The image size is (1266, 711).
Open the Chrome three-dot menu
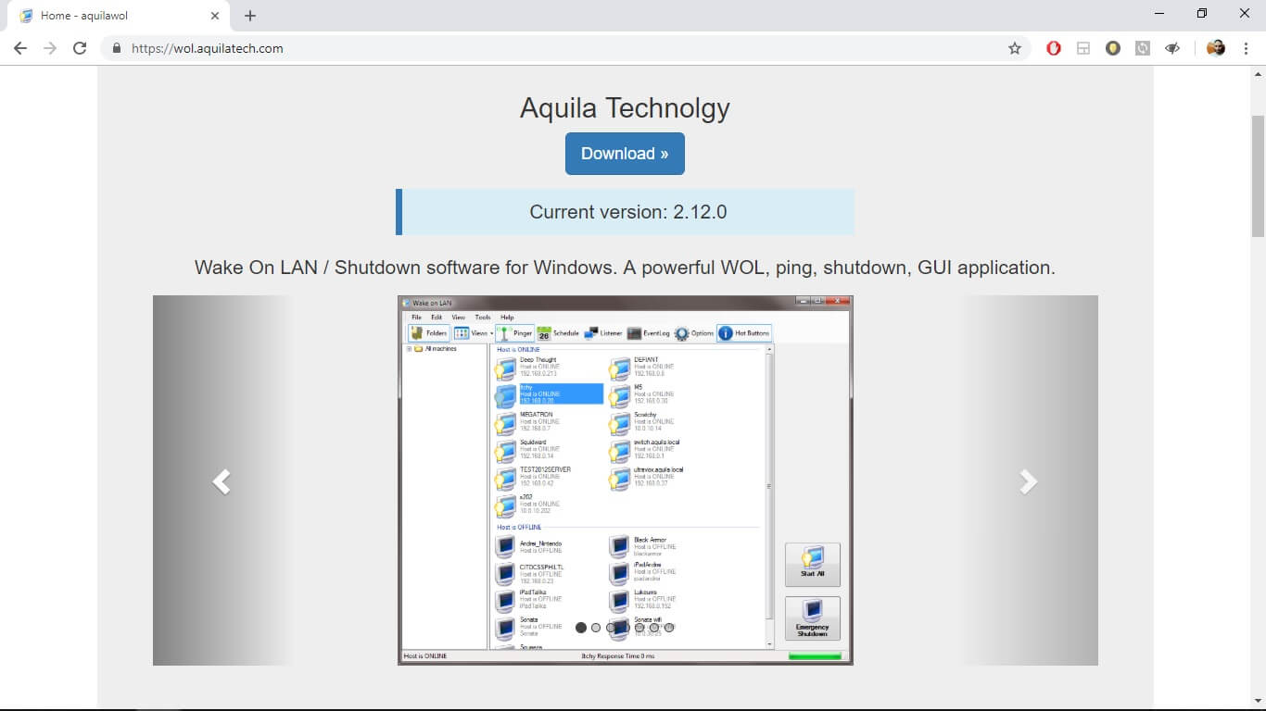pos(1246,48)
